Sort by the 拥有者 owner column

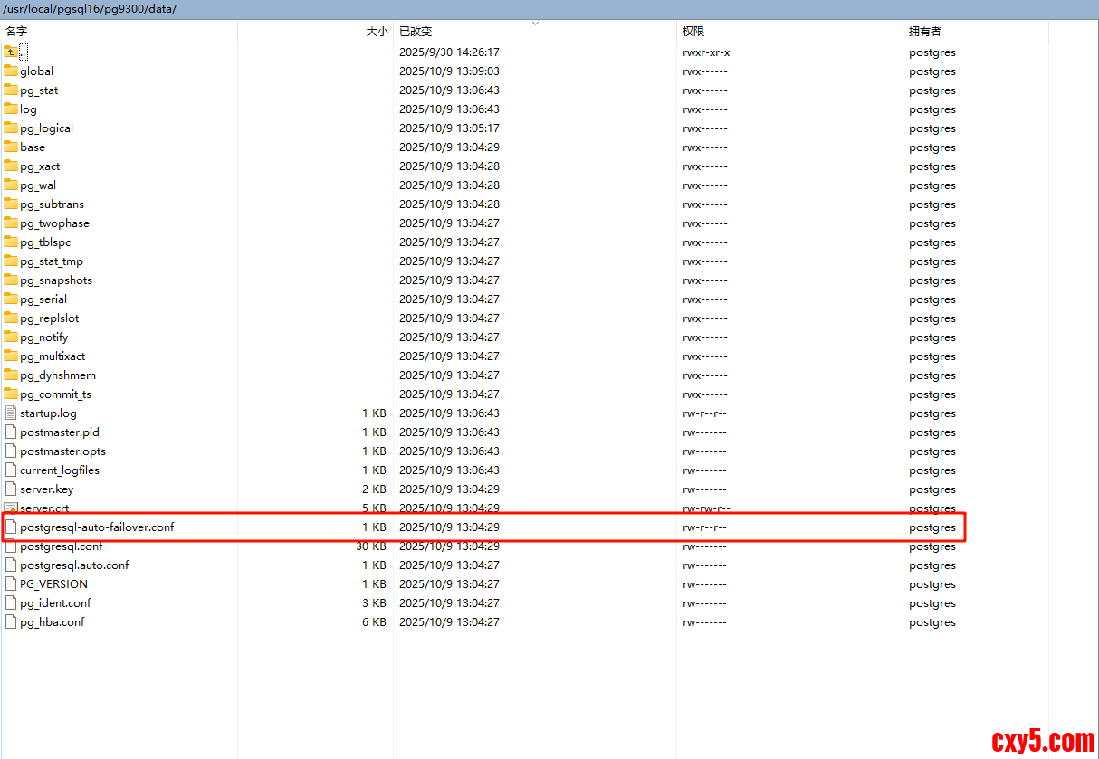924,31
